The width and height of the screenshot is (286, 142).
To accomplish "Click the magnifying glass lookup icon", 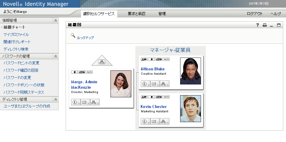I will tap(73, 35).
